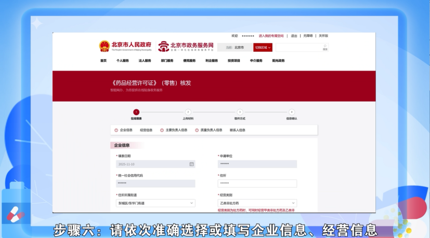Open the 个人服务 menu item
The height and width of the screenshot is (238, 430).
[x=123, y=61]
